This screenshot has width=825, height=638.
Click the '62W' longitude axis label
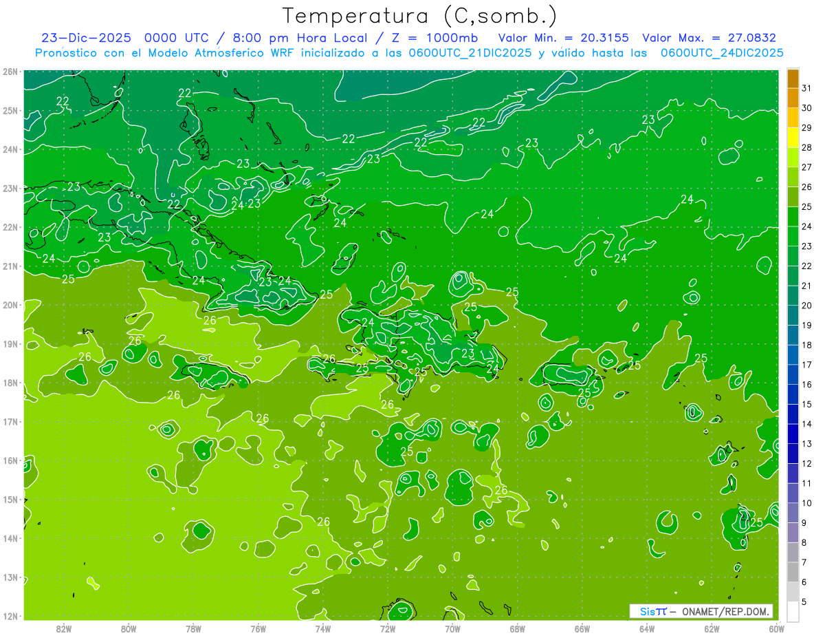pyautogui.click(x=712, y=628)
